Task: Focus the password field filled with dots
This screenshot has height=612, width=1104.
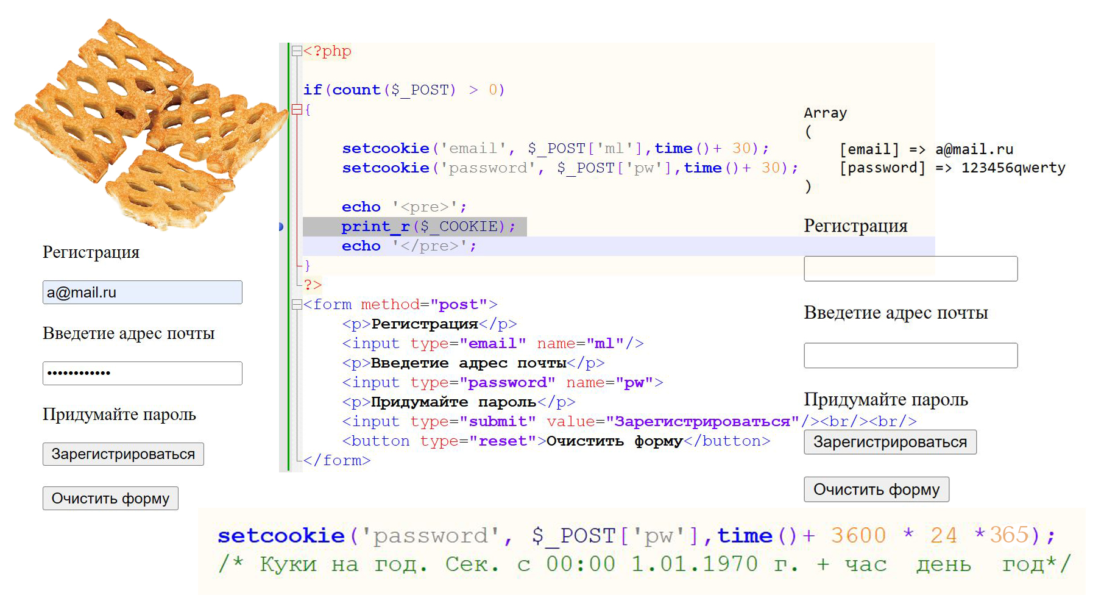Action: coord(142,373)
